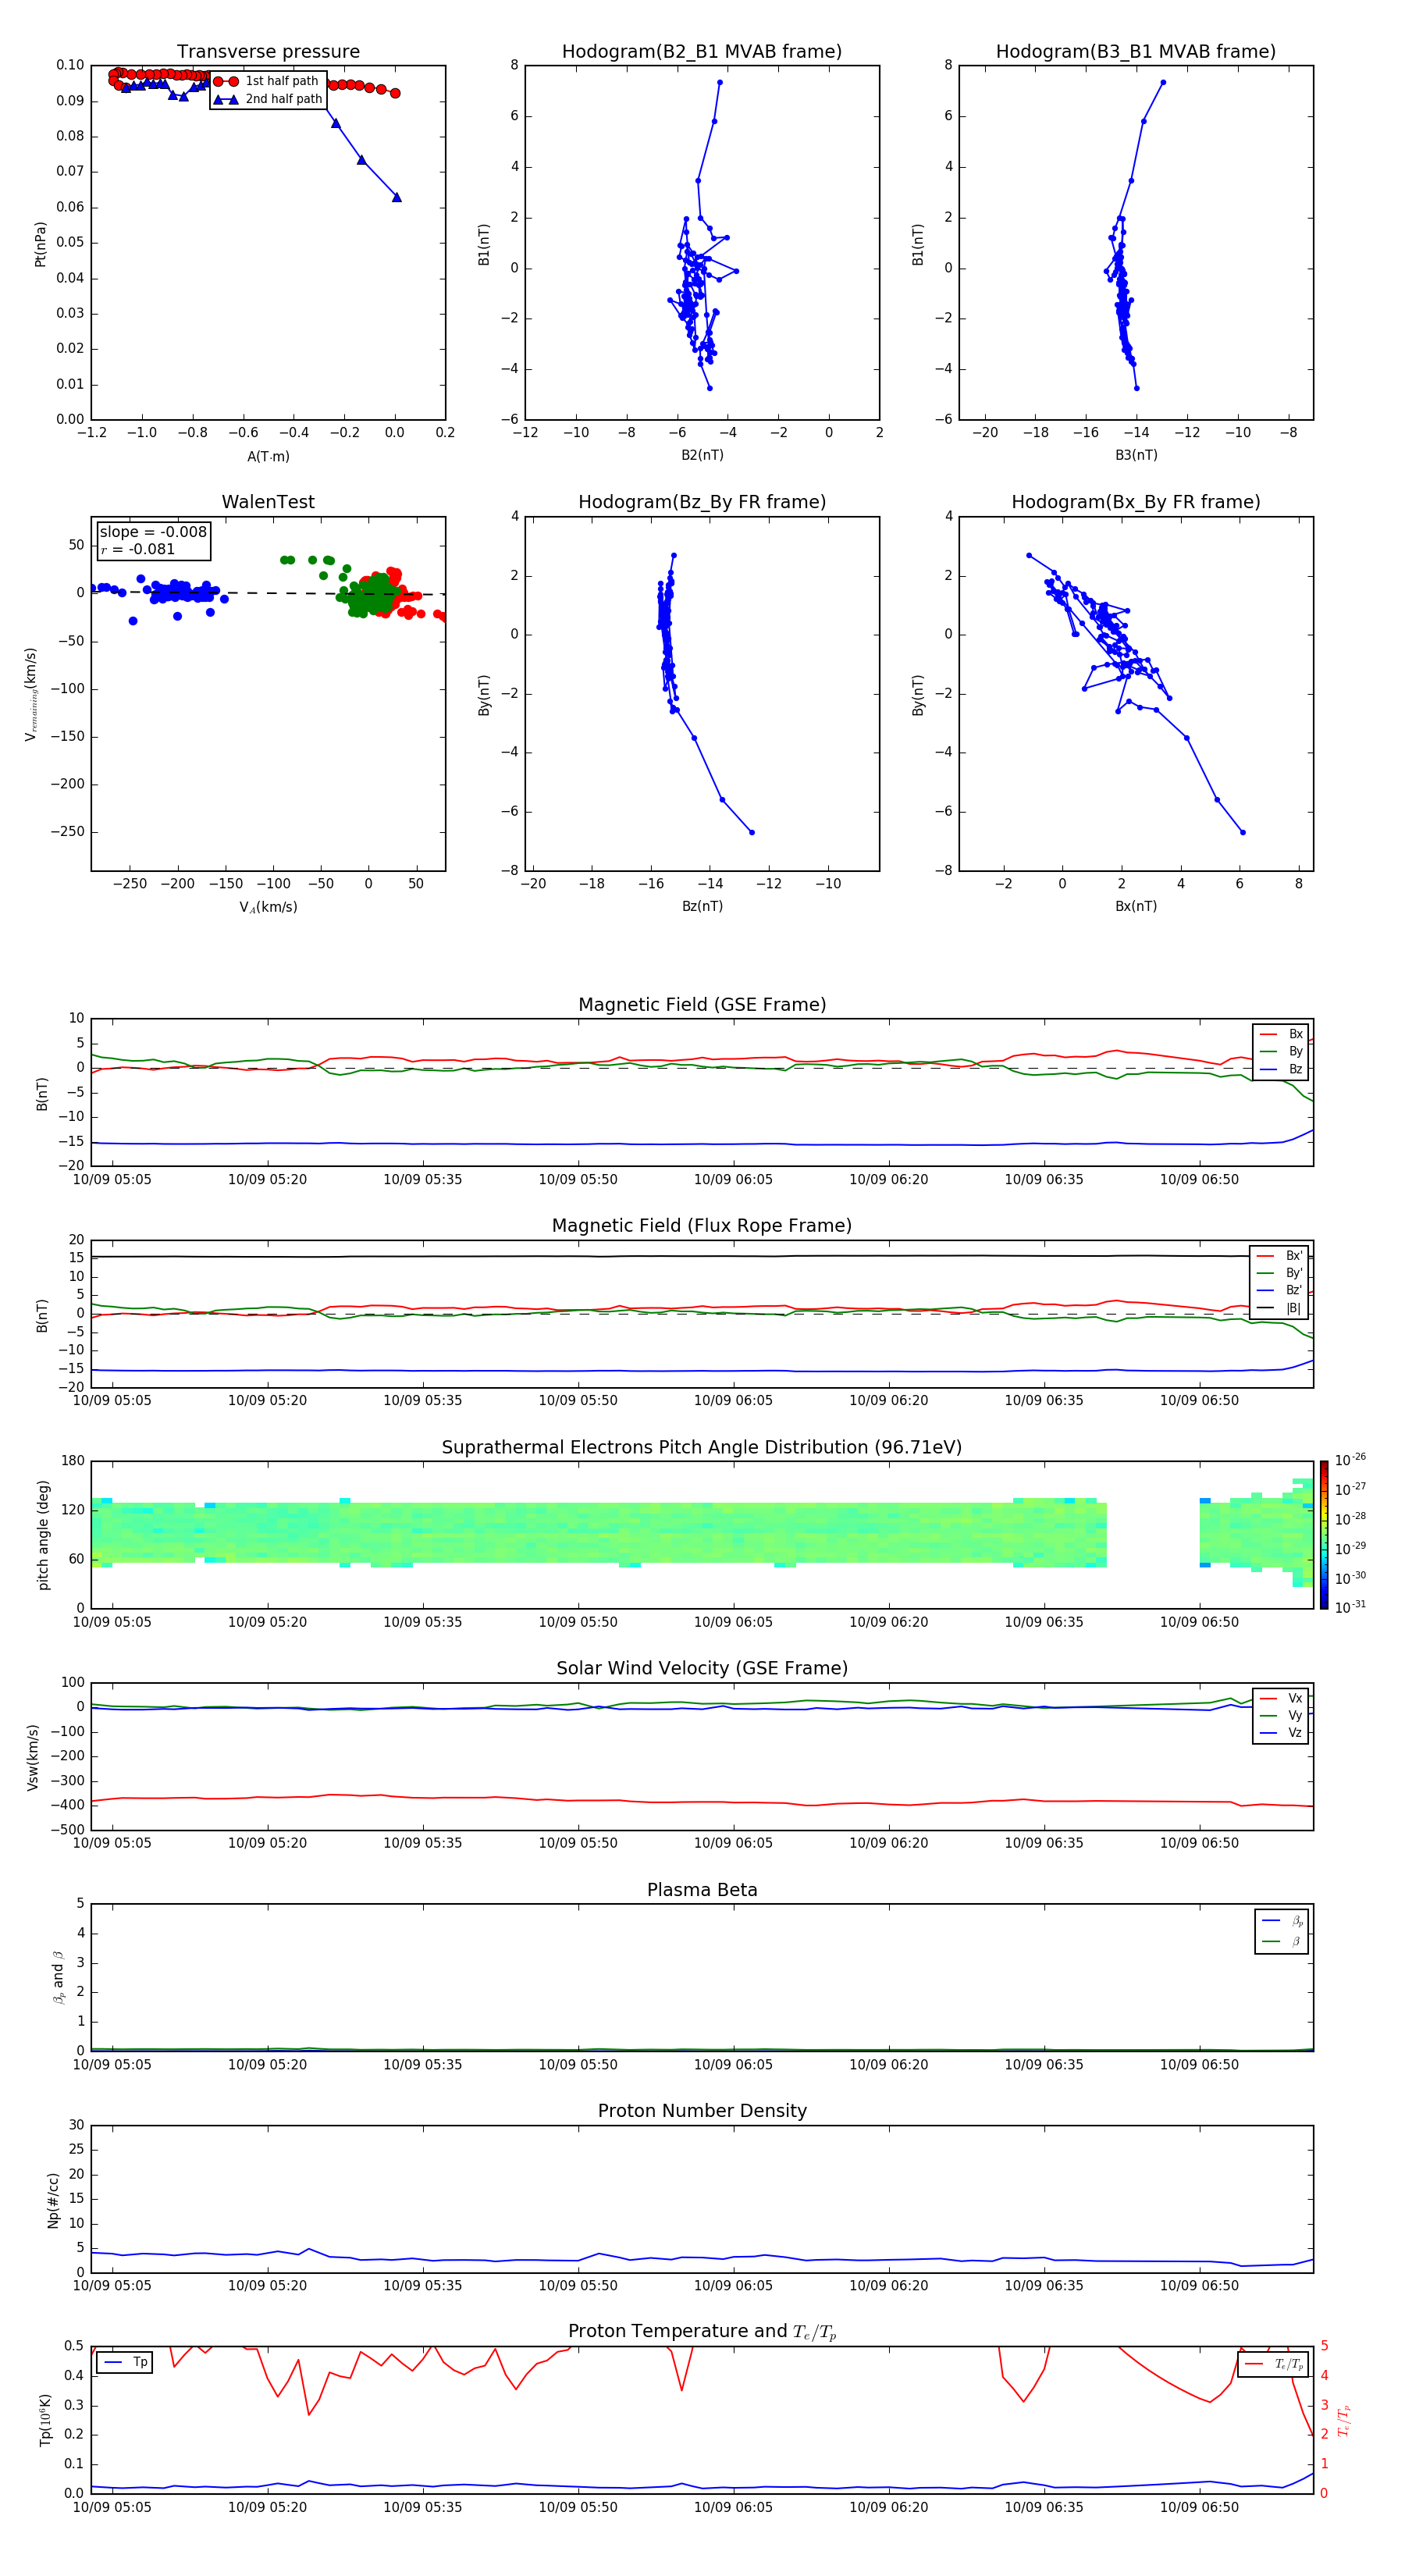Click the "Magnetic Field (GSE Frame)" title
Screen dimensions: 1405x2576
(x=702, y=1005)
